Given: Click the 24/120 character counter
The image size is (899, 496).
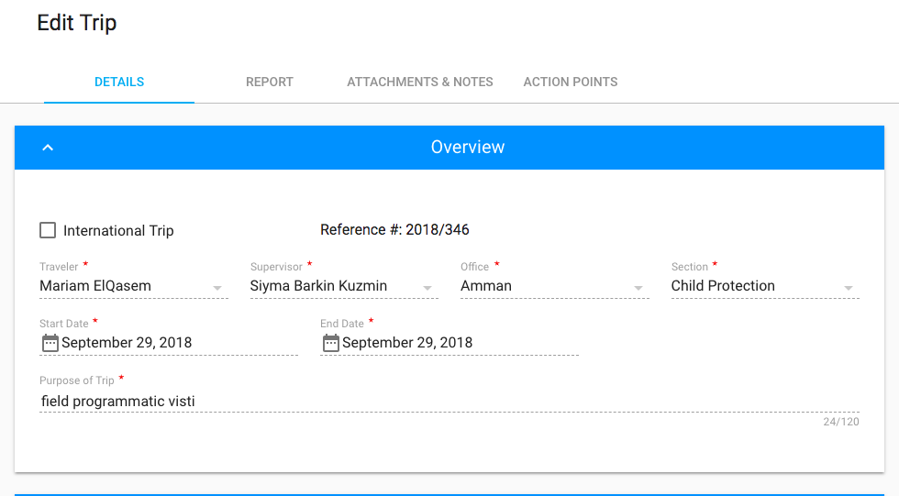Looking at the screenshot, I should [841, 422].
